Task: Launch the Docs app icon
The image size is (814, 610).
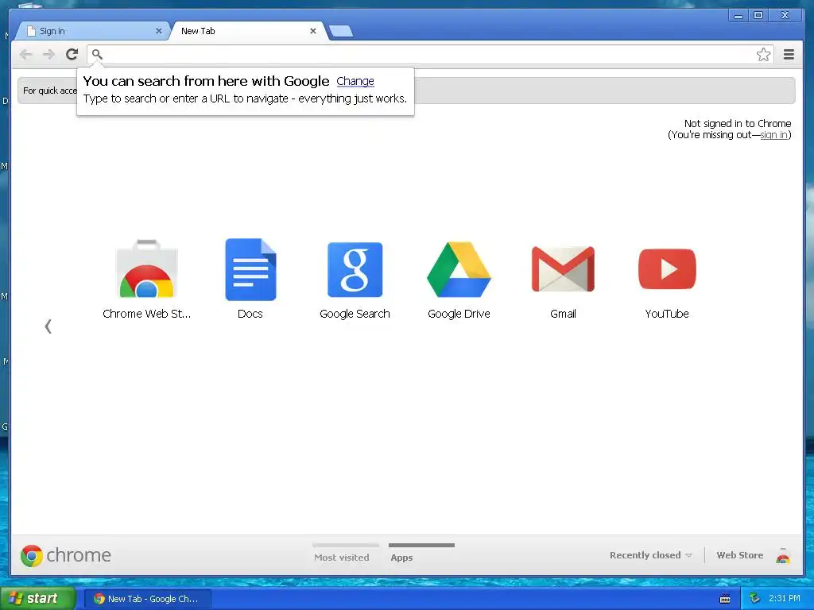Action: [x=250, y=269]
